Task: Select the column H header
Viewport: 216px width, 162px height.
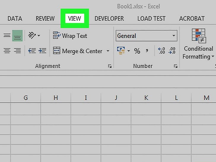Action: point(56,98)
